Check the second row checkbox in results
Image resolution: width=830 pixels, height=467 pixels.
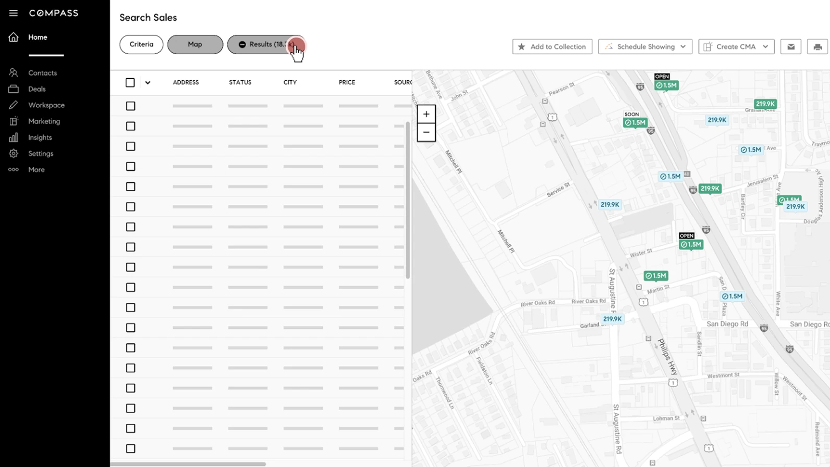(x=131, y=126)
